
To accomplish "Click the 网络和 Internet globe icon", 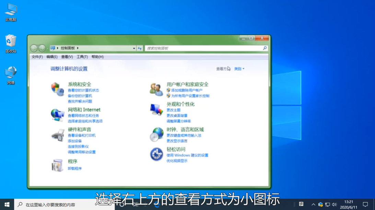I will click(57, 115).
